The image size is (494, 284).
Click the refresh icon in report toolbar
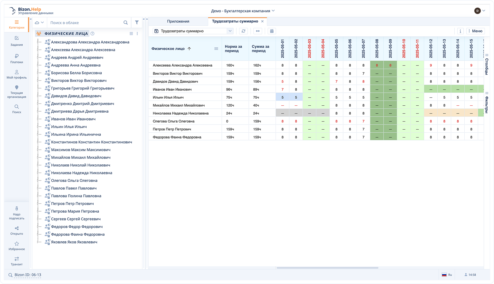point(243,31)
